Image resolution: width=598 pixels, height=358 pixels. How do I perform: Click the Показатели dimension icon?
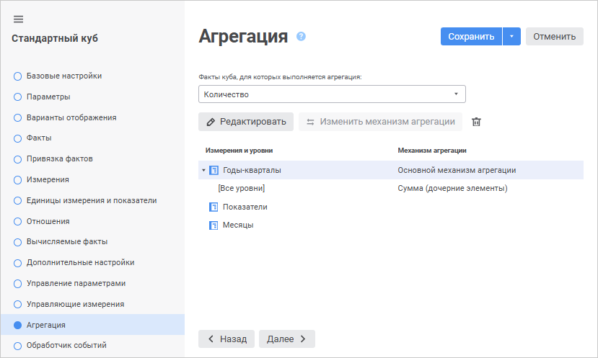pos(214,207)
